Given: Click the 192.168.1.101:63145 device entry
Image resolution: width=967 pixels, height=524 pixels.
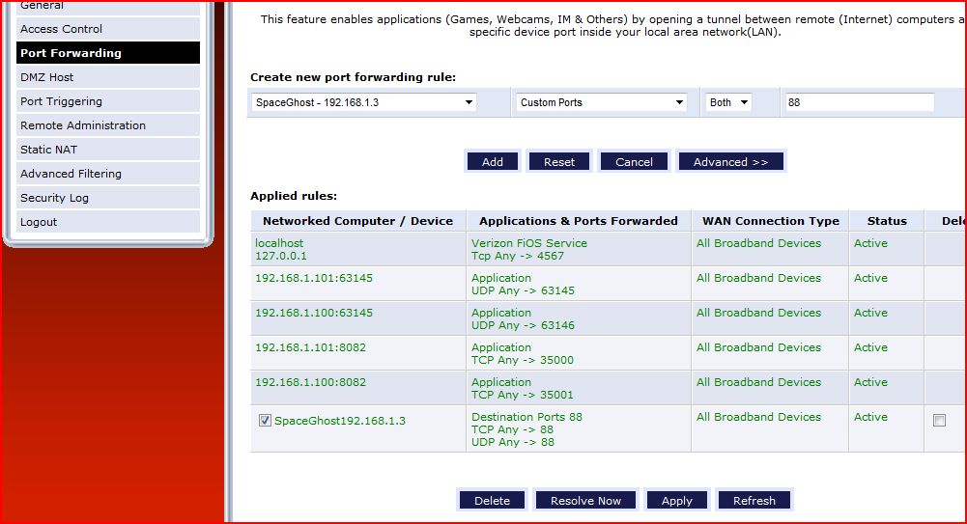Looking at the screenshot, I should (x=314, y=278).
